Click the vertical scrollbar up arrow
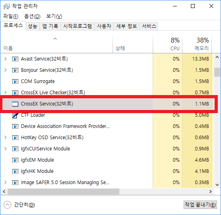Viewport: 221px width, 215px height. (x=217, y=57)
